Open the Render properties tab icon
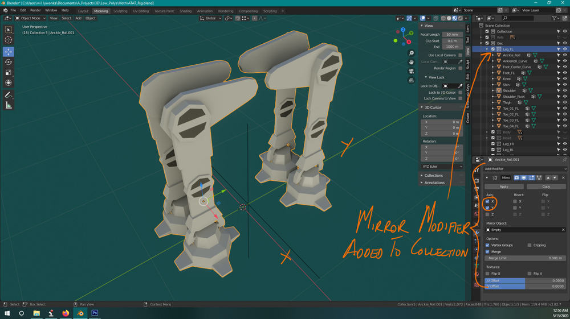Image resolution: width=570 pixels, height=319 pixels. 477,180
